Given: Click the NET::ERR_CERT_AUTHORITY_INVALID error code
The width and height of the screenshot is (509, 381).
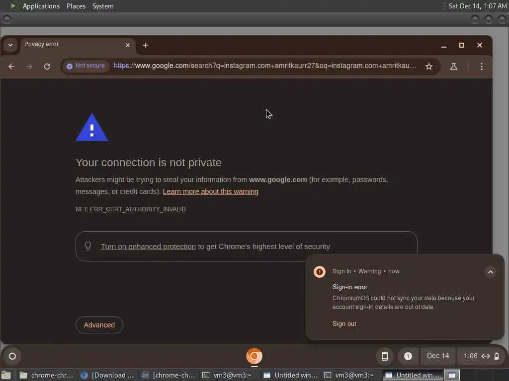Looking at the screenshot, I should click(131, 209).
